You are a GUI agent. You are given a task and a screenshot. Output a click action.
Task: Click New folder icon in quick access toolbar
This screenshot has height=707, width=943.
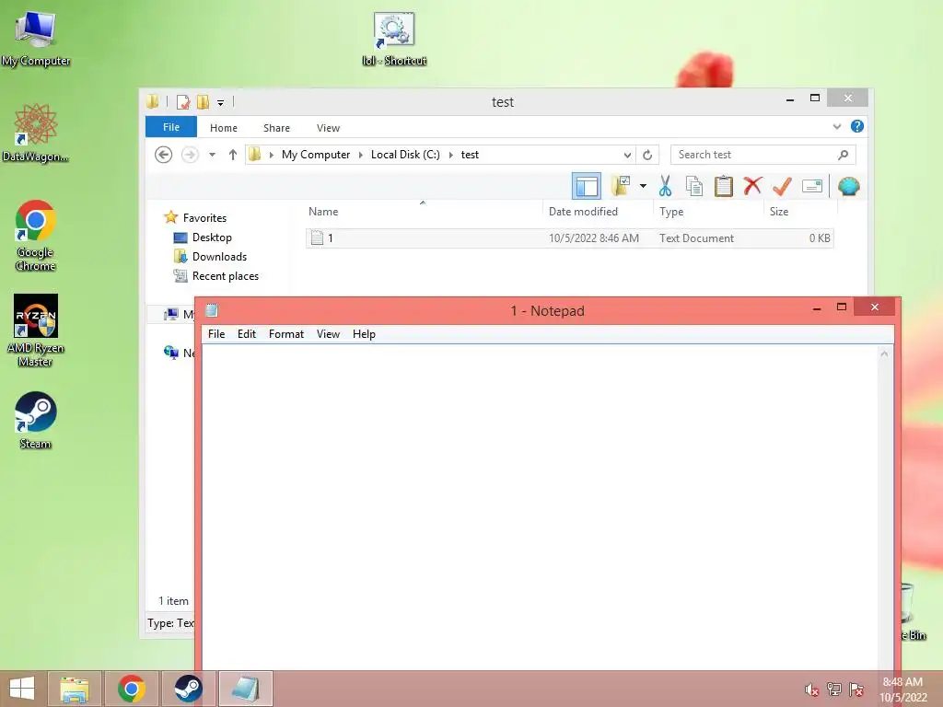(x=204, y=102)
